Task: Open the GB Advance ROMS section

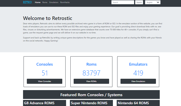Action: click(45, 103)
